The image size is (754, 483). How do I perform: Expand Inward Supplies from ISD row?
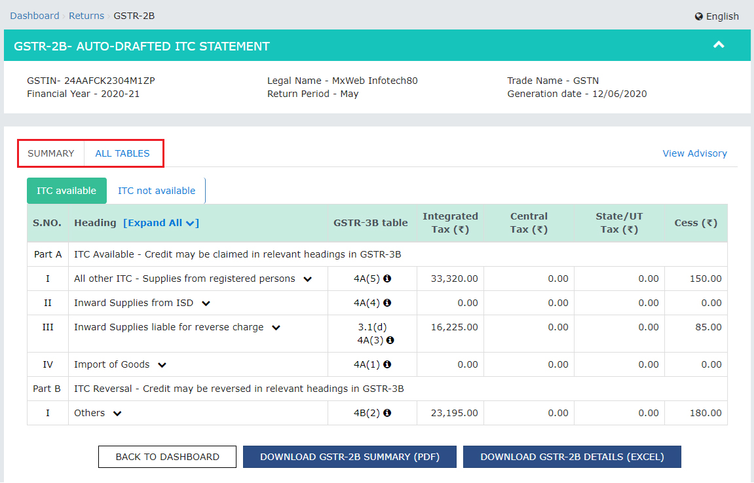click(x=206, y=303)
